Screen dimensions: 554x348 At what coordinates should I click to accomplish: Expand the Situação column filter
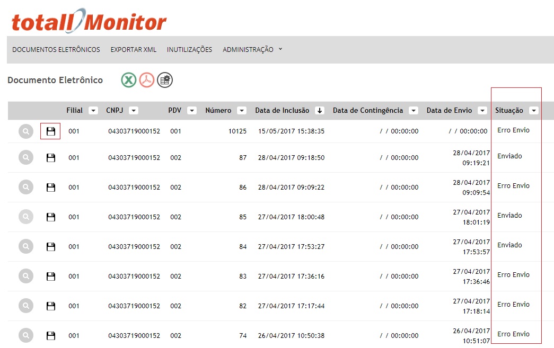[x=534, y=111]
